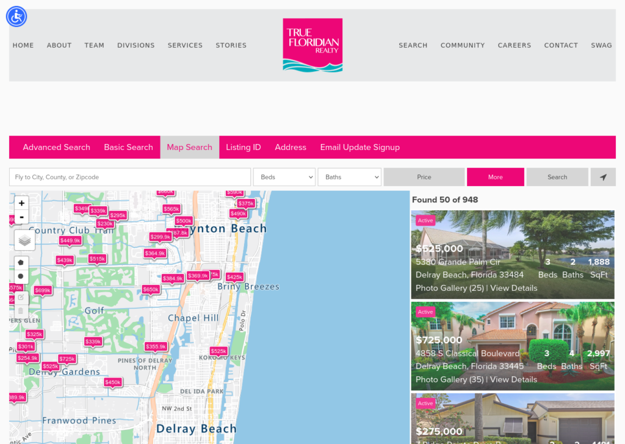Click the delete shapes trash tool
The height and width of the screenshot is (444, 625).
[x=21, y=311]
